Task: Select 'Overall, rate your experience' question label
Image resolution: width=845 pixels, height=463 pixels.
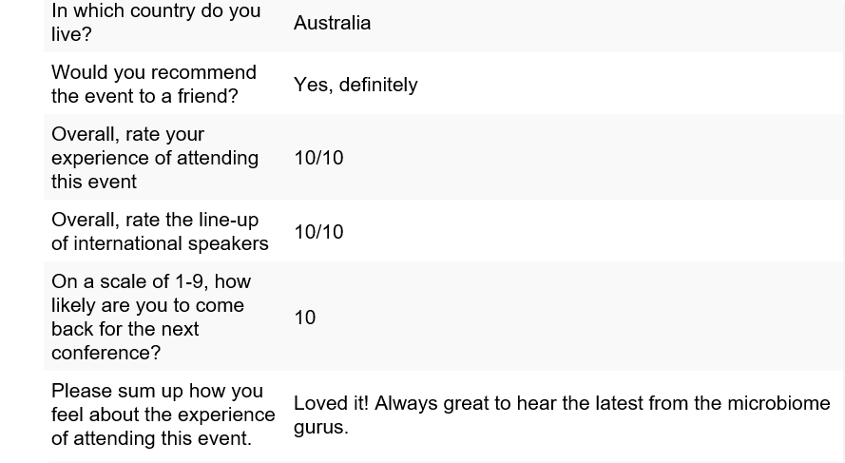Action: click(155, 158)
